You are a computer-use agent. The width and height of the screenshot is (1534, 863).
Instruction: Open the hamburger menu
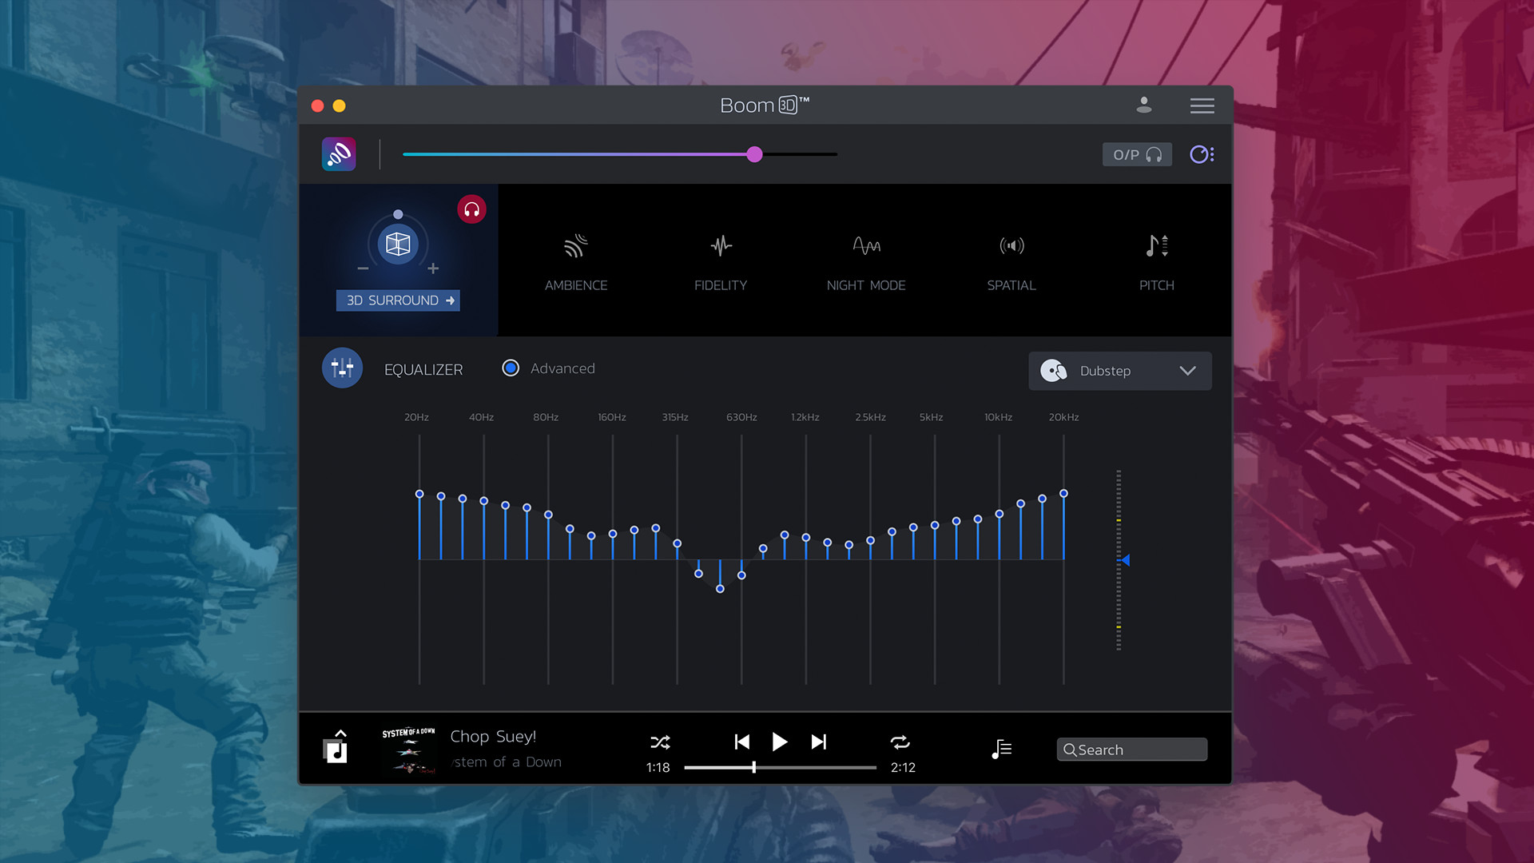[x=1202, y=105]
